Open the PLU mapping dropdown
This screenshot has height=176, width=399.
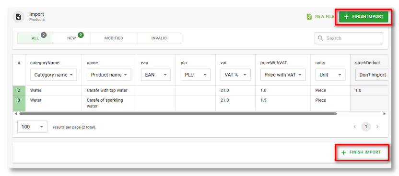pos(196,75)
